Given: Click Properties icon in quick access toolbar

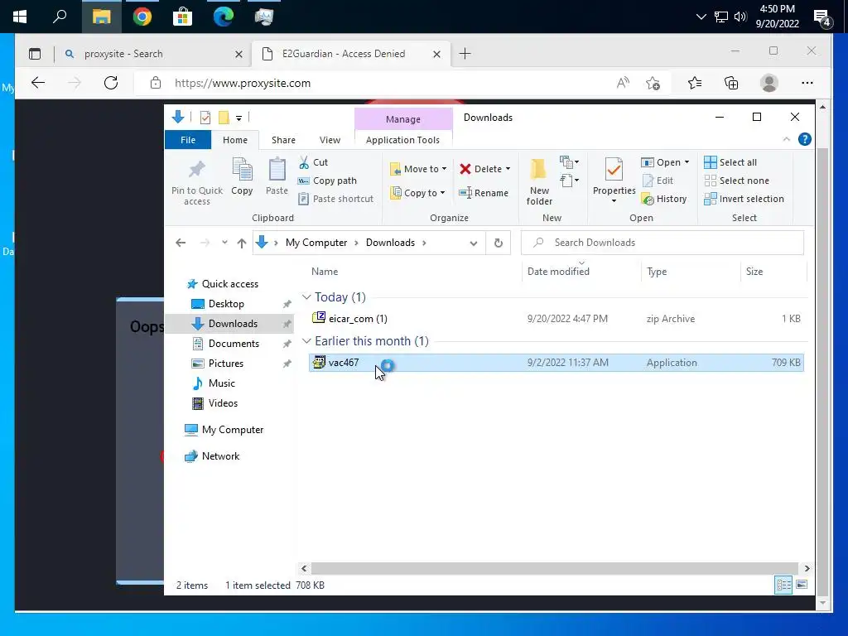Looking at the screenshot, I should click(205, 118).
